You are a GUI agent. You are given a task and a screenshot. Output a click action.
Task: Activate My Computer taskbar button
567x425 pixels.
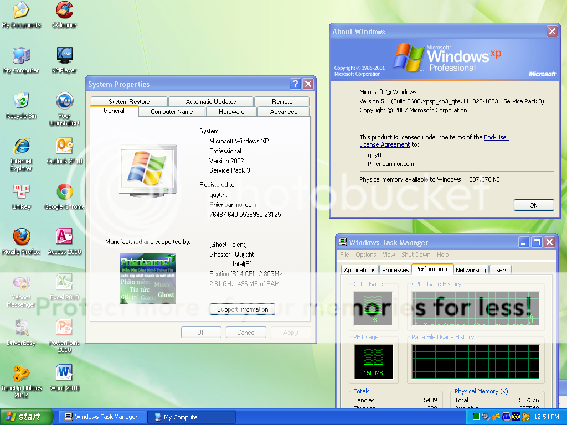coord(192,417)
